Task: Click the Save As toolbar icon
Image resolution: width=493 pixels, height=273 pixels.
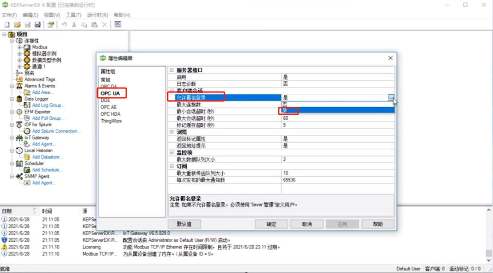Action: point(37,24)
